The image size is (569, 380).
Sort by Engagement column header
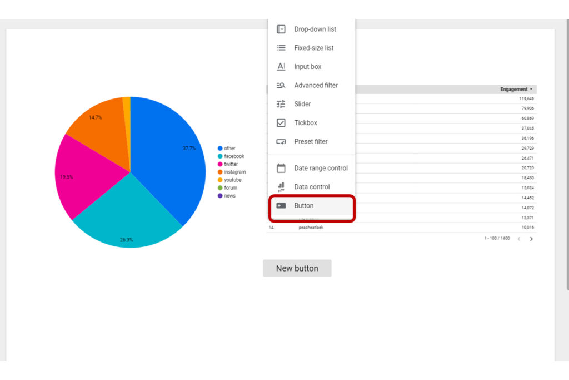tap(516, 89)
